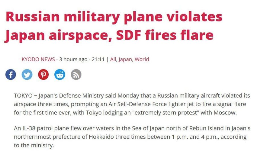Go to the All category
257x151 pixels.
pyautogui.click(x=113, y=59)
